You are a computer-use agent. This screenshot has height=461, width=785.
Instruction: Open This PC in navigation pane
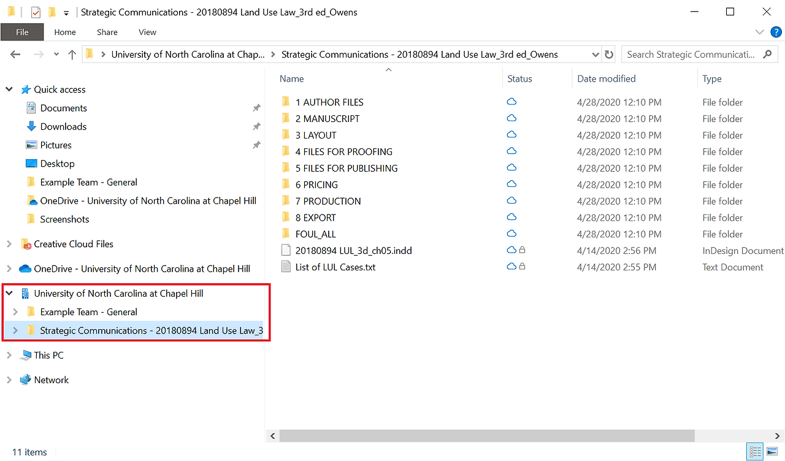point(48,356)
